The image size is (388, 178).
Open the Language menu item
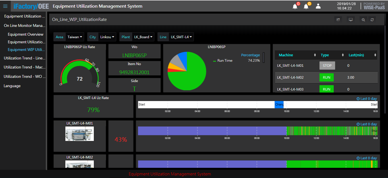pyautogui.click(x=12, y=86)
